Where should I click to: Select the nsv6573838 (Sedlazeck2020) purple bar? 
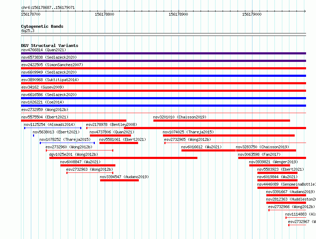click(x=163, y=61)
